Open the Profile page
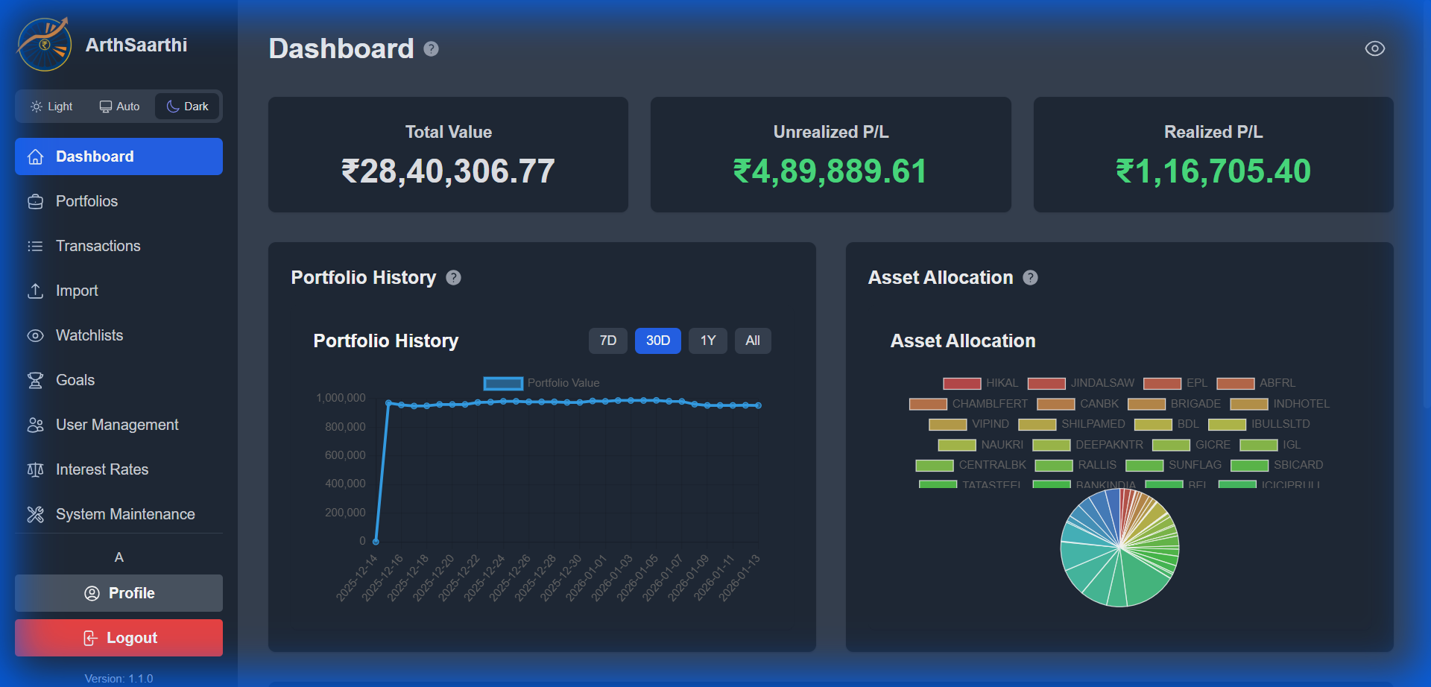 click(119, 593)
